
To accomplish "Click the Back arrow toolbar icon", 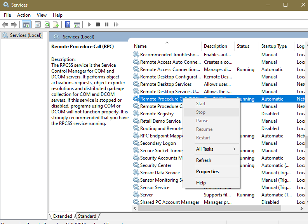I will tap(5, 24).
